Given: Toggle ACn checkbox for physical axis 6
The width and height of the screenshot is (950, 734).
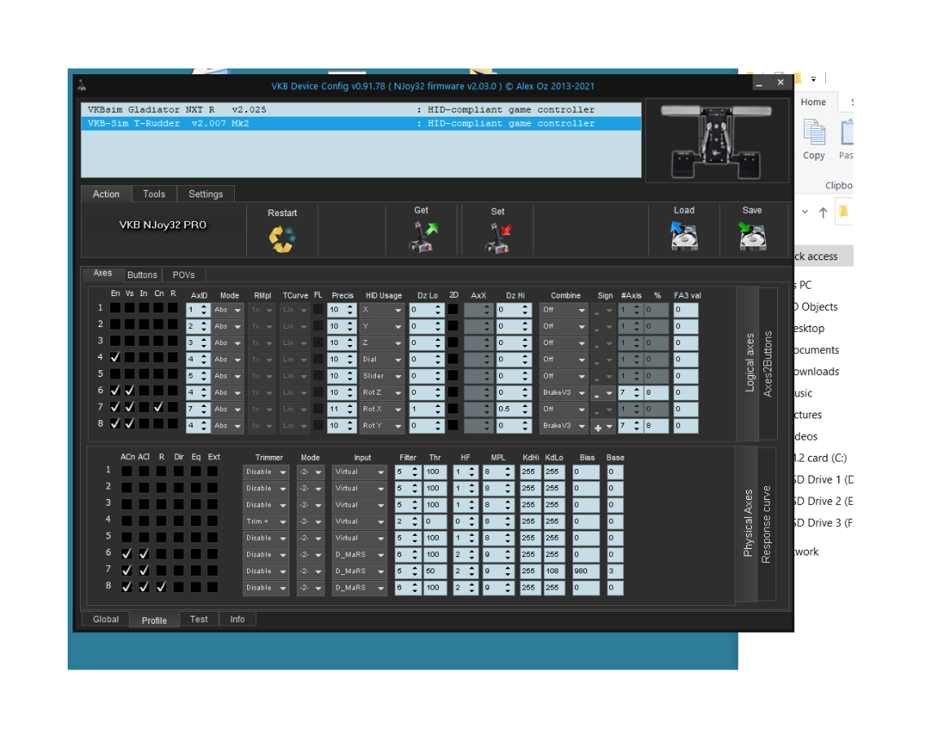Looking at the screenshot, I should (126, 554).
